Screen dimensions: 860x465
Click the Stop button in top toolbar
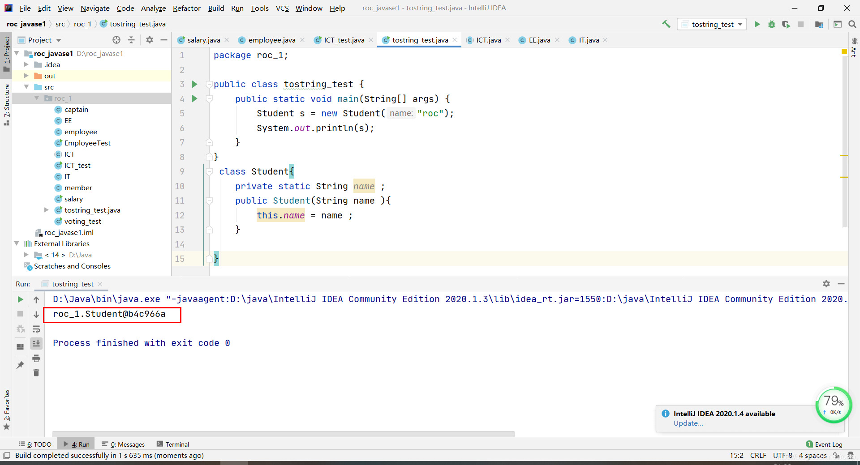pyautogui.click(x=801, y=24)
